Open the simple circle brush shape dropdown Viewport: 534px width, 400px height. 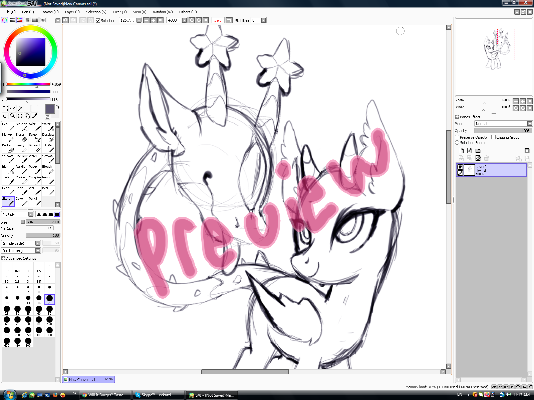click(38, 243)
